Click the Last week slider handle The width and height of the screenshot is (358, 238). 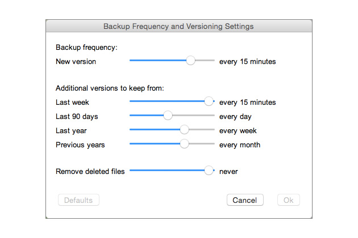point(209,101)
